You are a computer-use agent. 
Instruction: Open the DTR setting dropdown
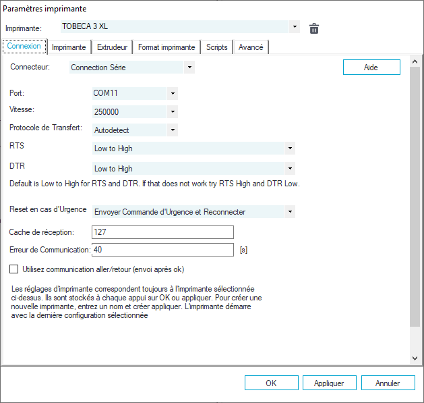[x=290, y=169]
